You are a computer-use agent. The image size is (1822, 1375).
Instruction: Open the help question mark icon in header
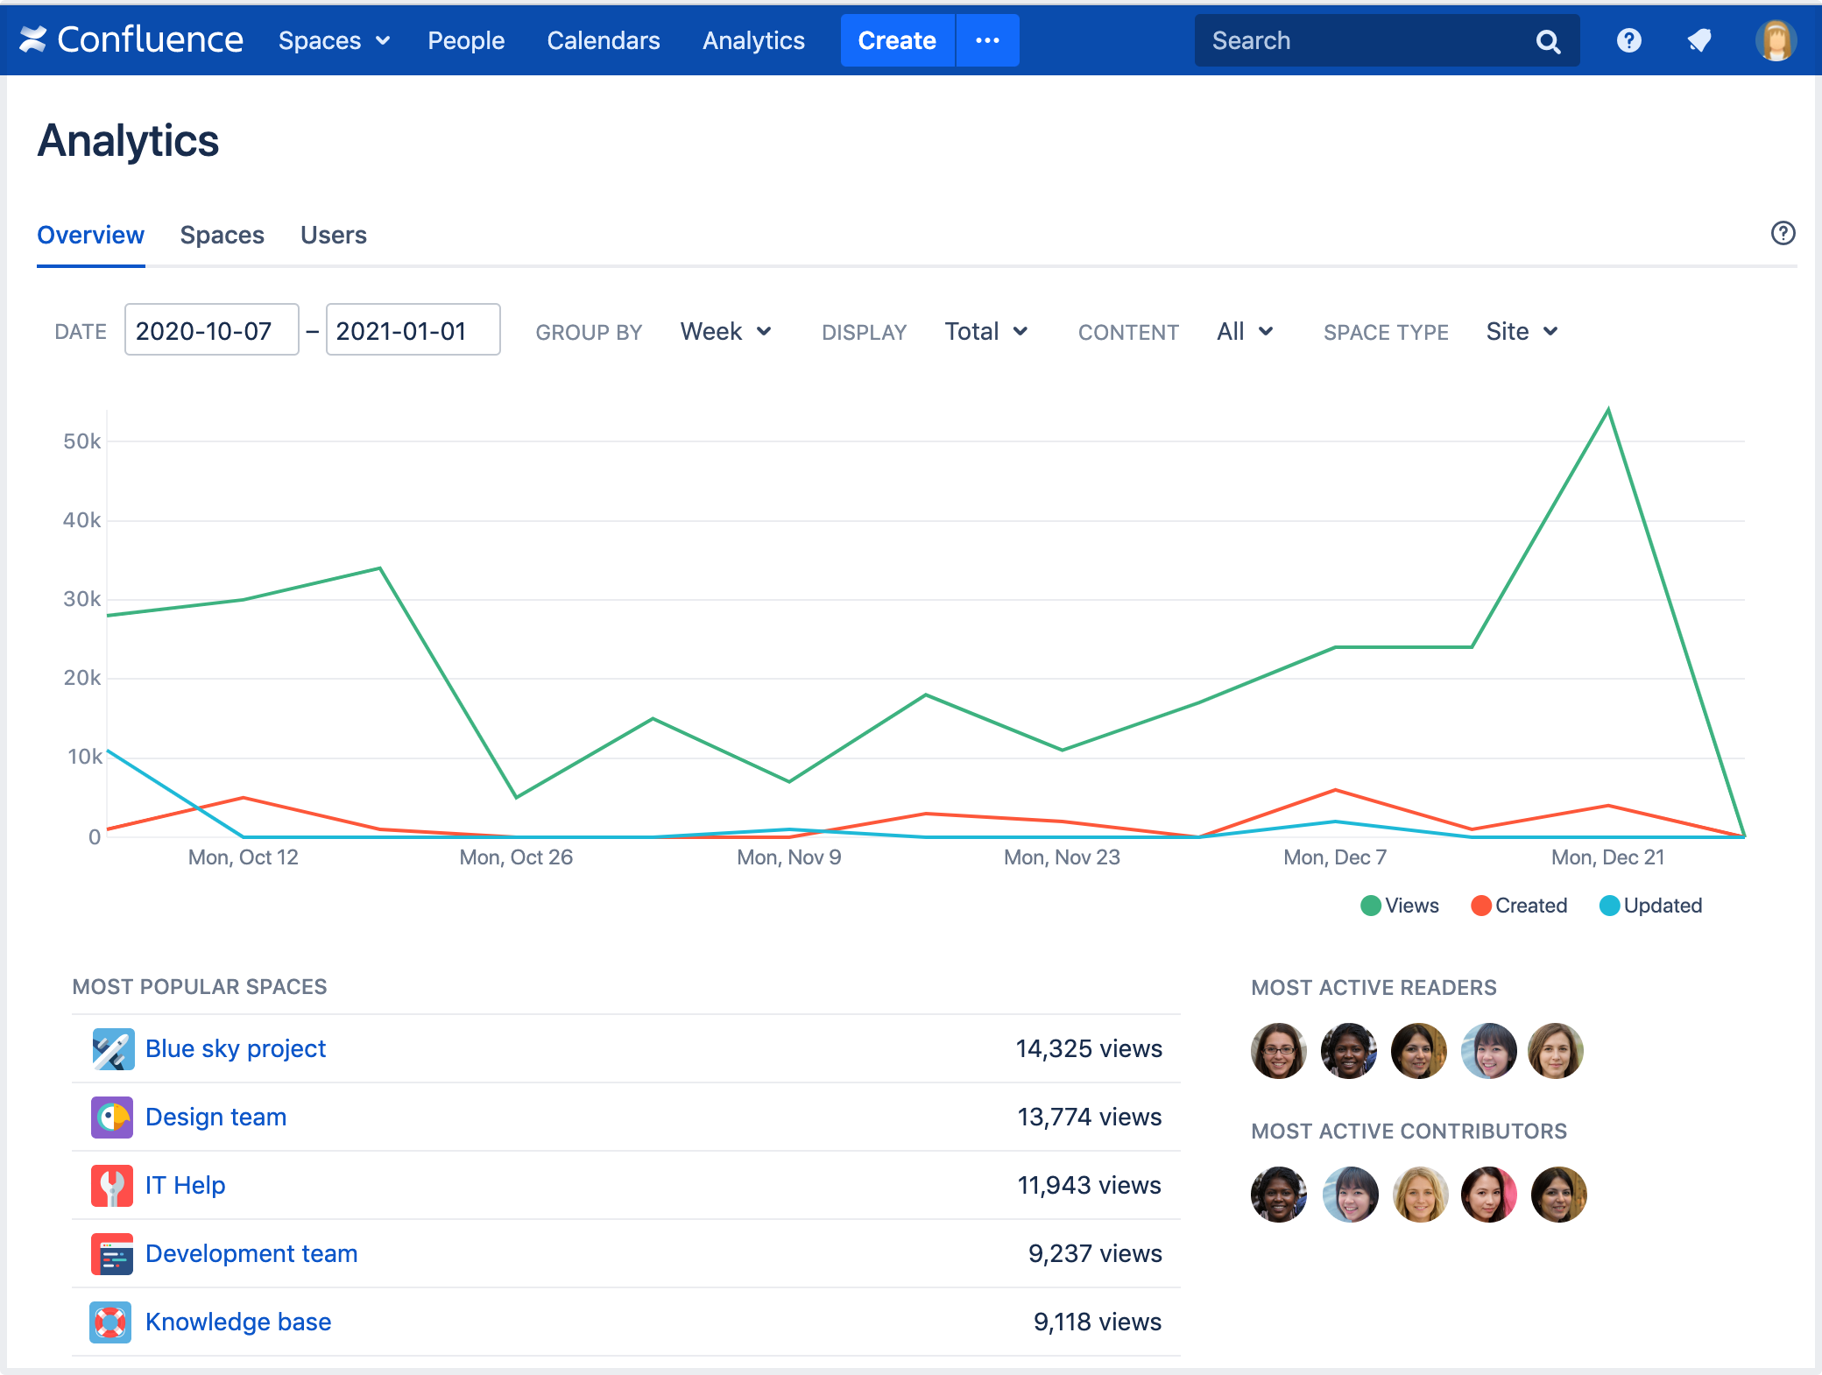(1628, 40)
